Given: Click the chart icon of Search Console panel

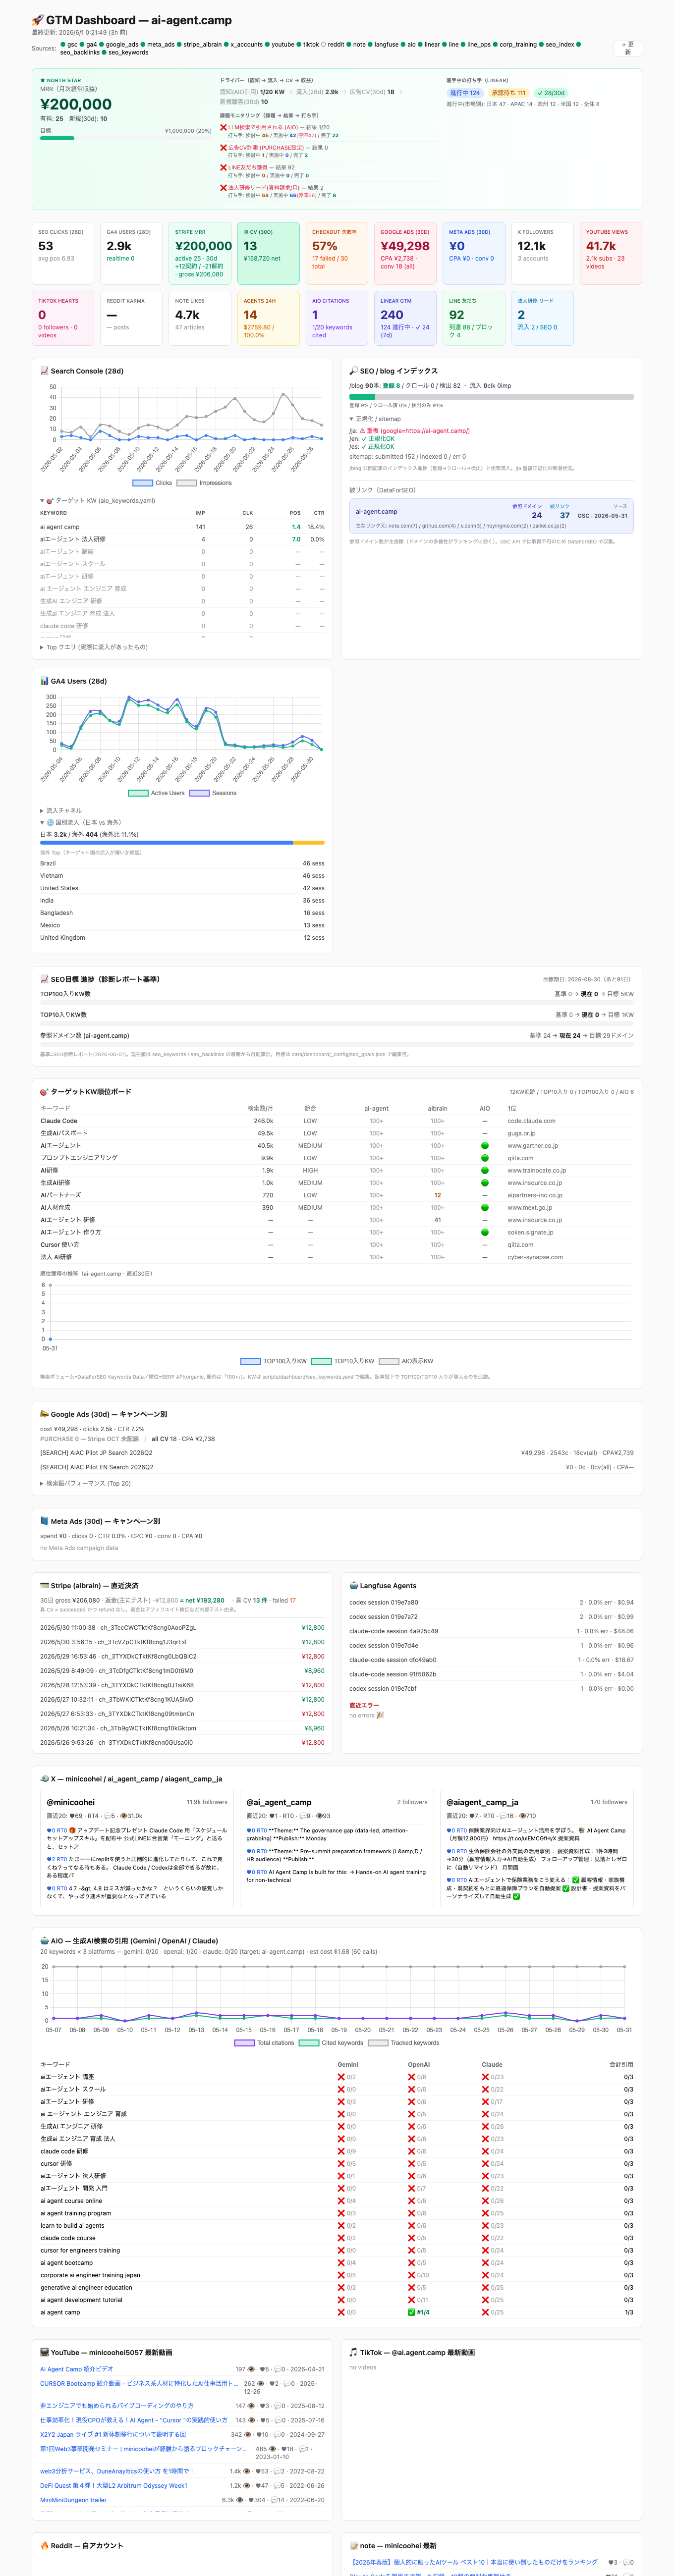Looking at the screenshot, I should 44,371.
